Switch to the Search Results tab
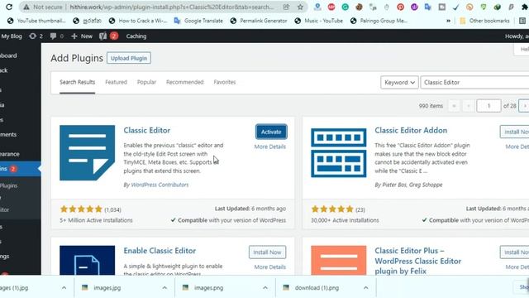The height and width of the screenshot is (298, 529). [x=77, y=82]
